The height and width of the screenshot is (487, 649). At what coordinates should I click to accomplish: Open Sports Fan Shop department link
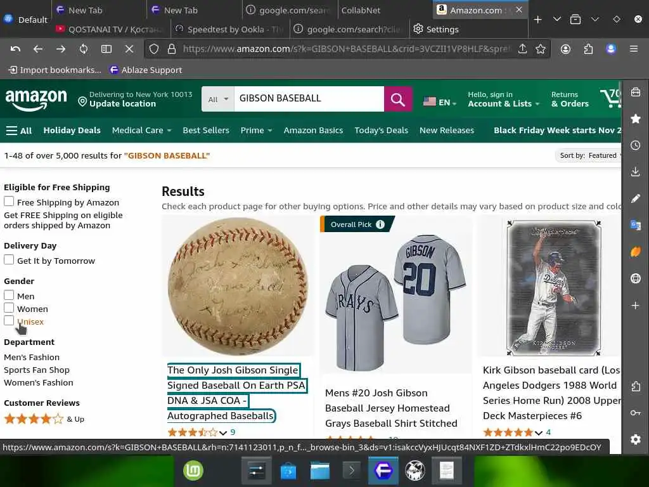(x=37, y=370)
